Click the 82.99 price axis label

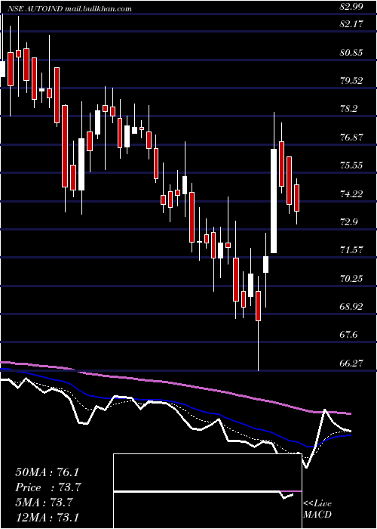click(x=351, y=7)
